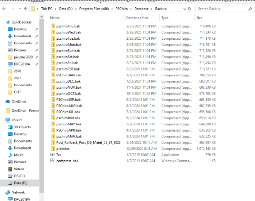Select the pschiroFri.bak file name
This screenshot has width=255, height=201.
click(x=67, y=63)
